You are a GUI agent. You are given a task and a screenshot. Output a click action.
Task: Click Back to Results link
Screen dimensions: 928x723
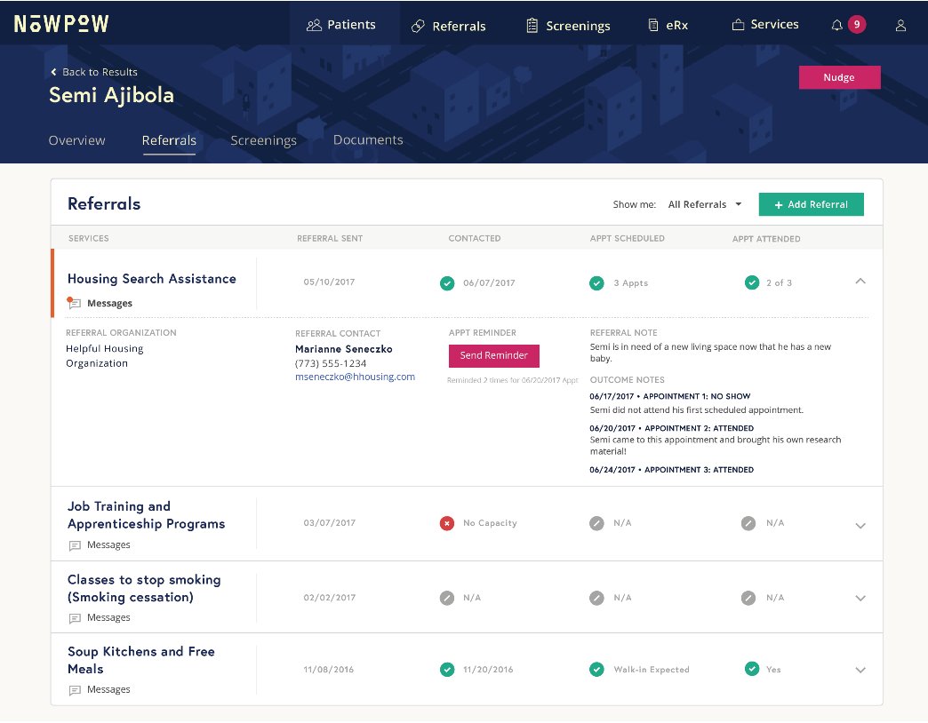pyautogui.click(x=94, y=72)
